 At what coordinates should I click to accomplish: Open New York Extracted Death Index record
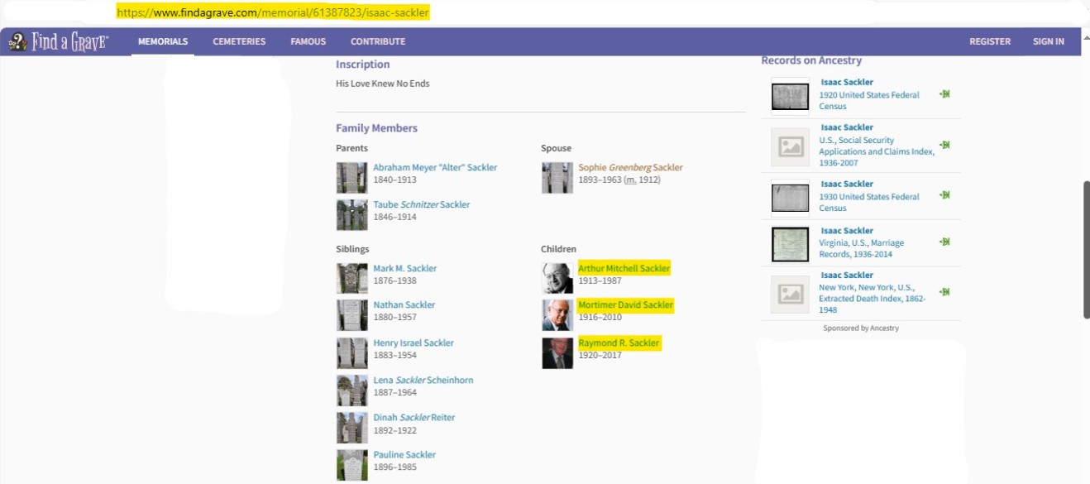pos(872,299)
